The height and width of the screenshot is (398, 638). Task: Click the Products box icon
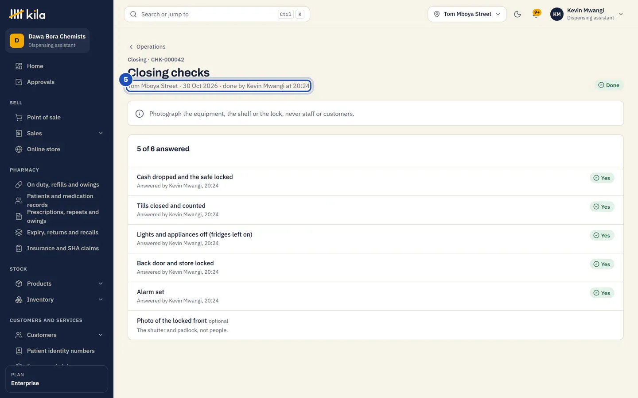[19, 283]
